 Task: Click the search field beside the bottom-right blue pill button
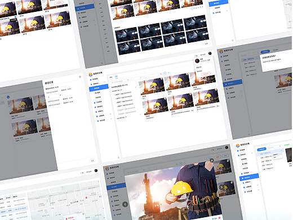point(274,147)
